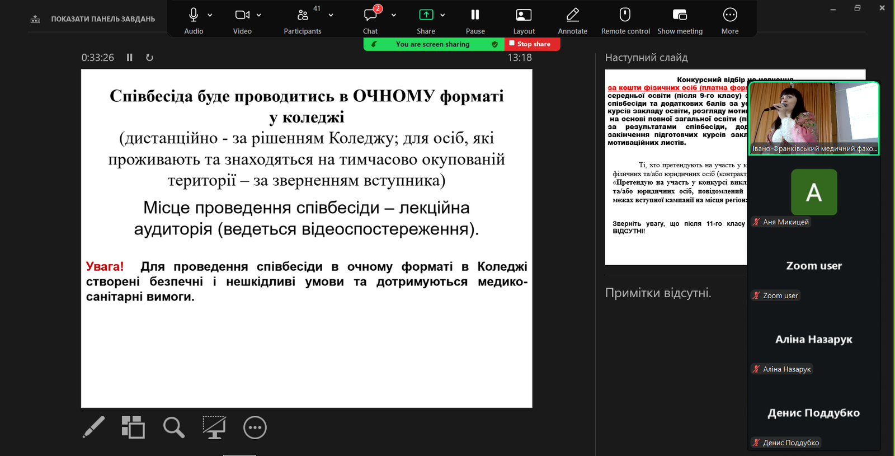Viewport: 895px width, 456px height.
Task: Open the Layout options
Action: point(524,15)
